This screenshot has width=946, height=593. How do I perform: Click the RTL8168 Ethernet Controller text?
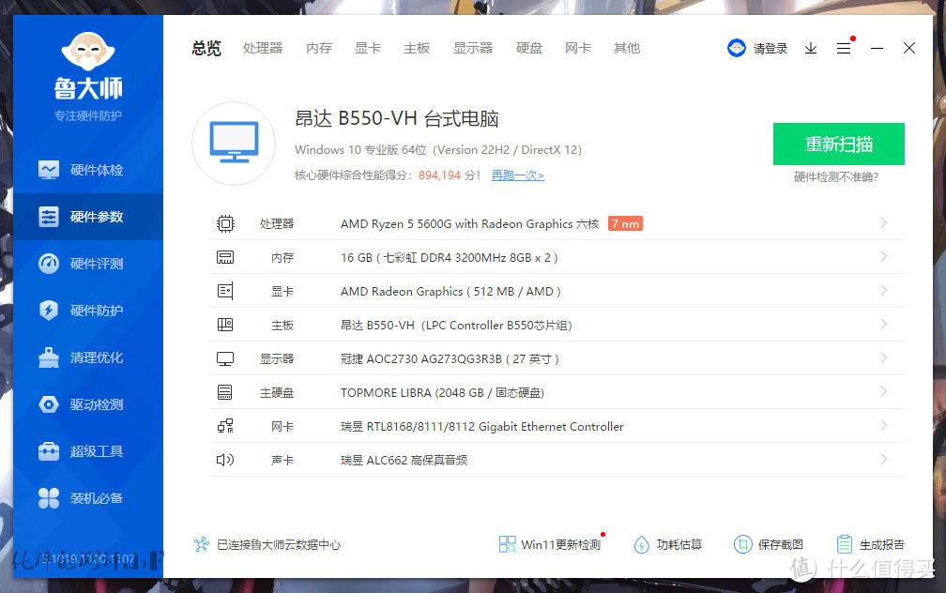tap(482, 427)
